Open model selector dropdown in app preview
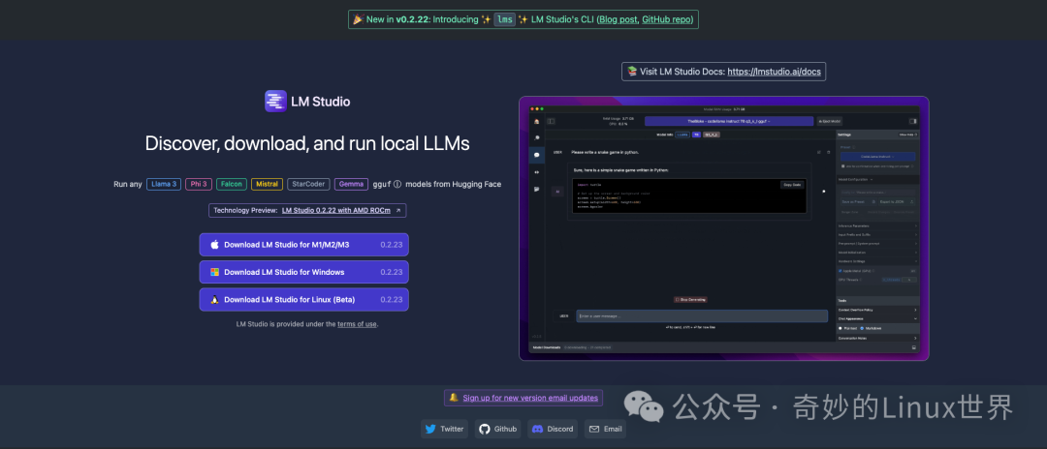This screenshot has height=449, width=1047. coord(729,121)
